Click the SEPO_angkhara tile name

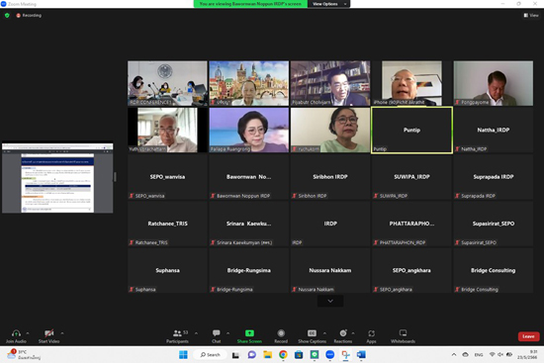[x=411, y=270]
